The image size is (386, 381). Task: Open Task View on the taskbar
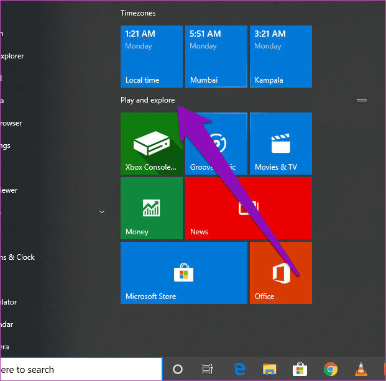207,369
